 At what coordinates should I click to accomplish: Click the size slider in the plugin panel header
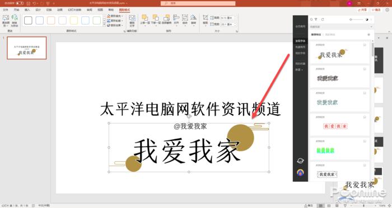[x=356, y=19]
